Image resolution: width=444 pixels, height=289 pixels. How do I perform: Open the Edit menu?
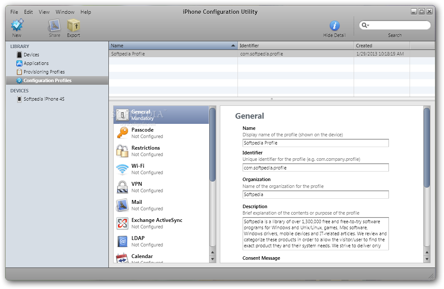28,12
